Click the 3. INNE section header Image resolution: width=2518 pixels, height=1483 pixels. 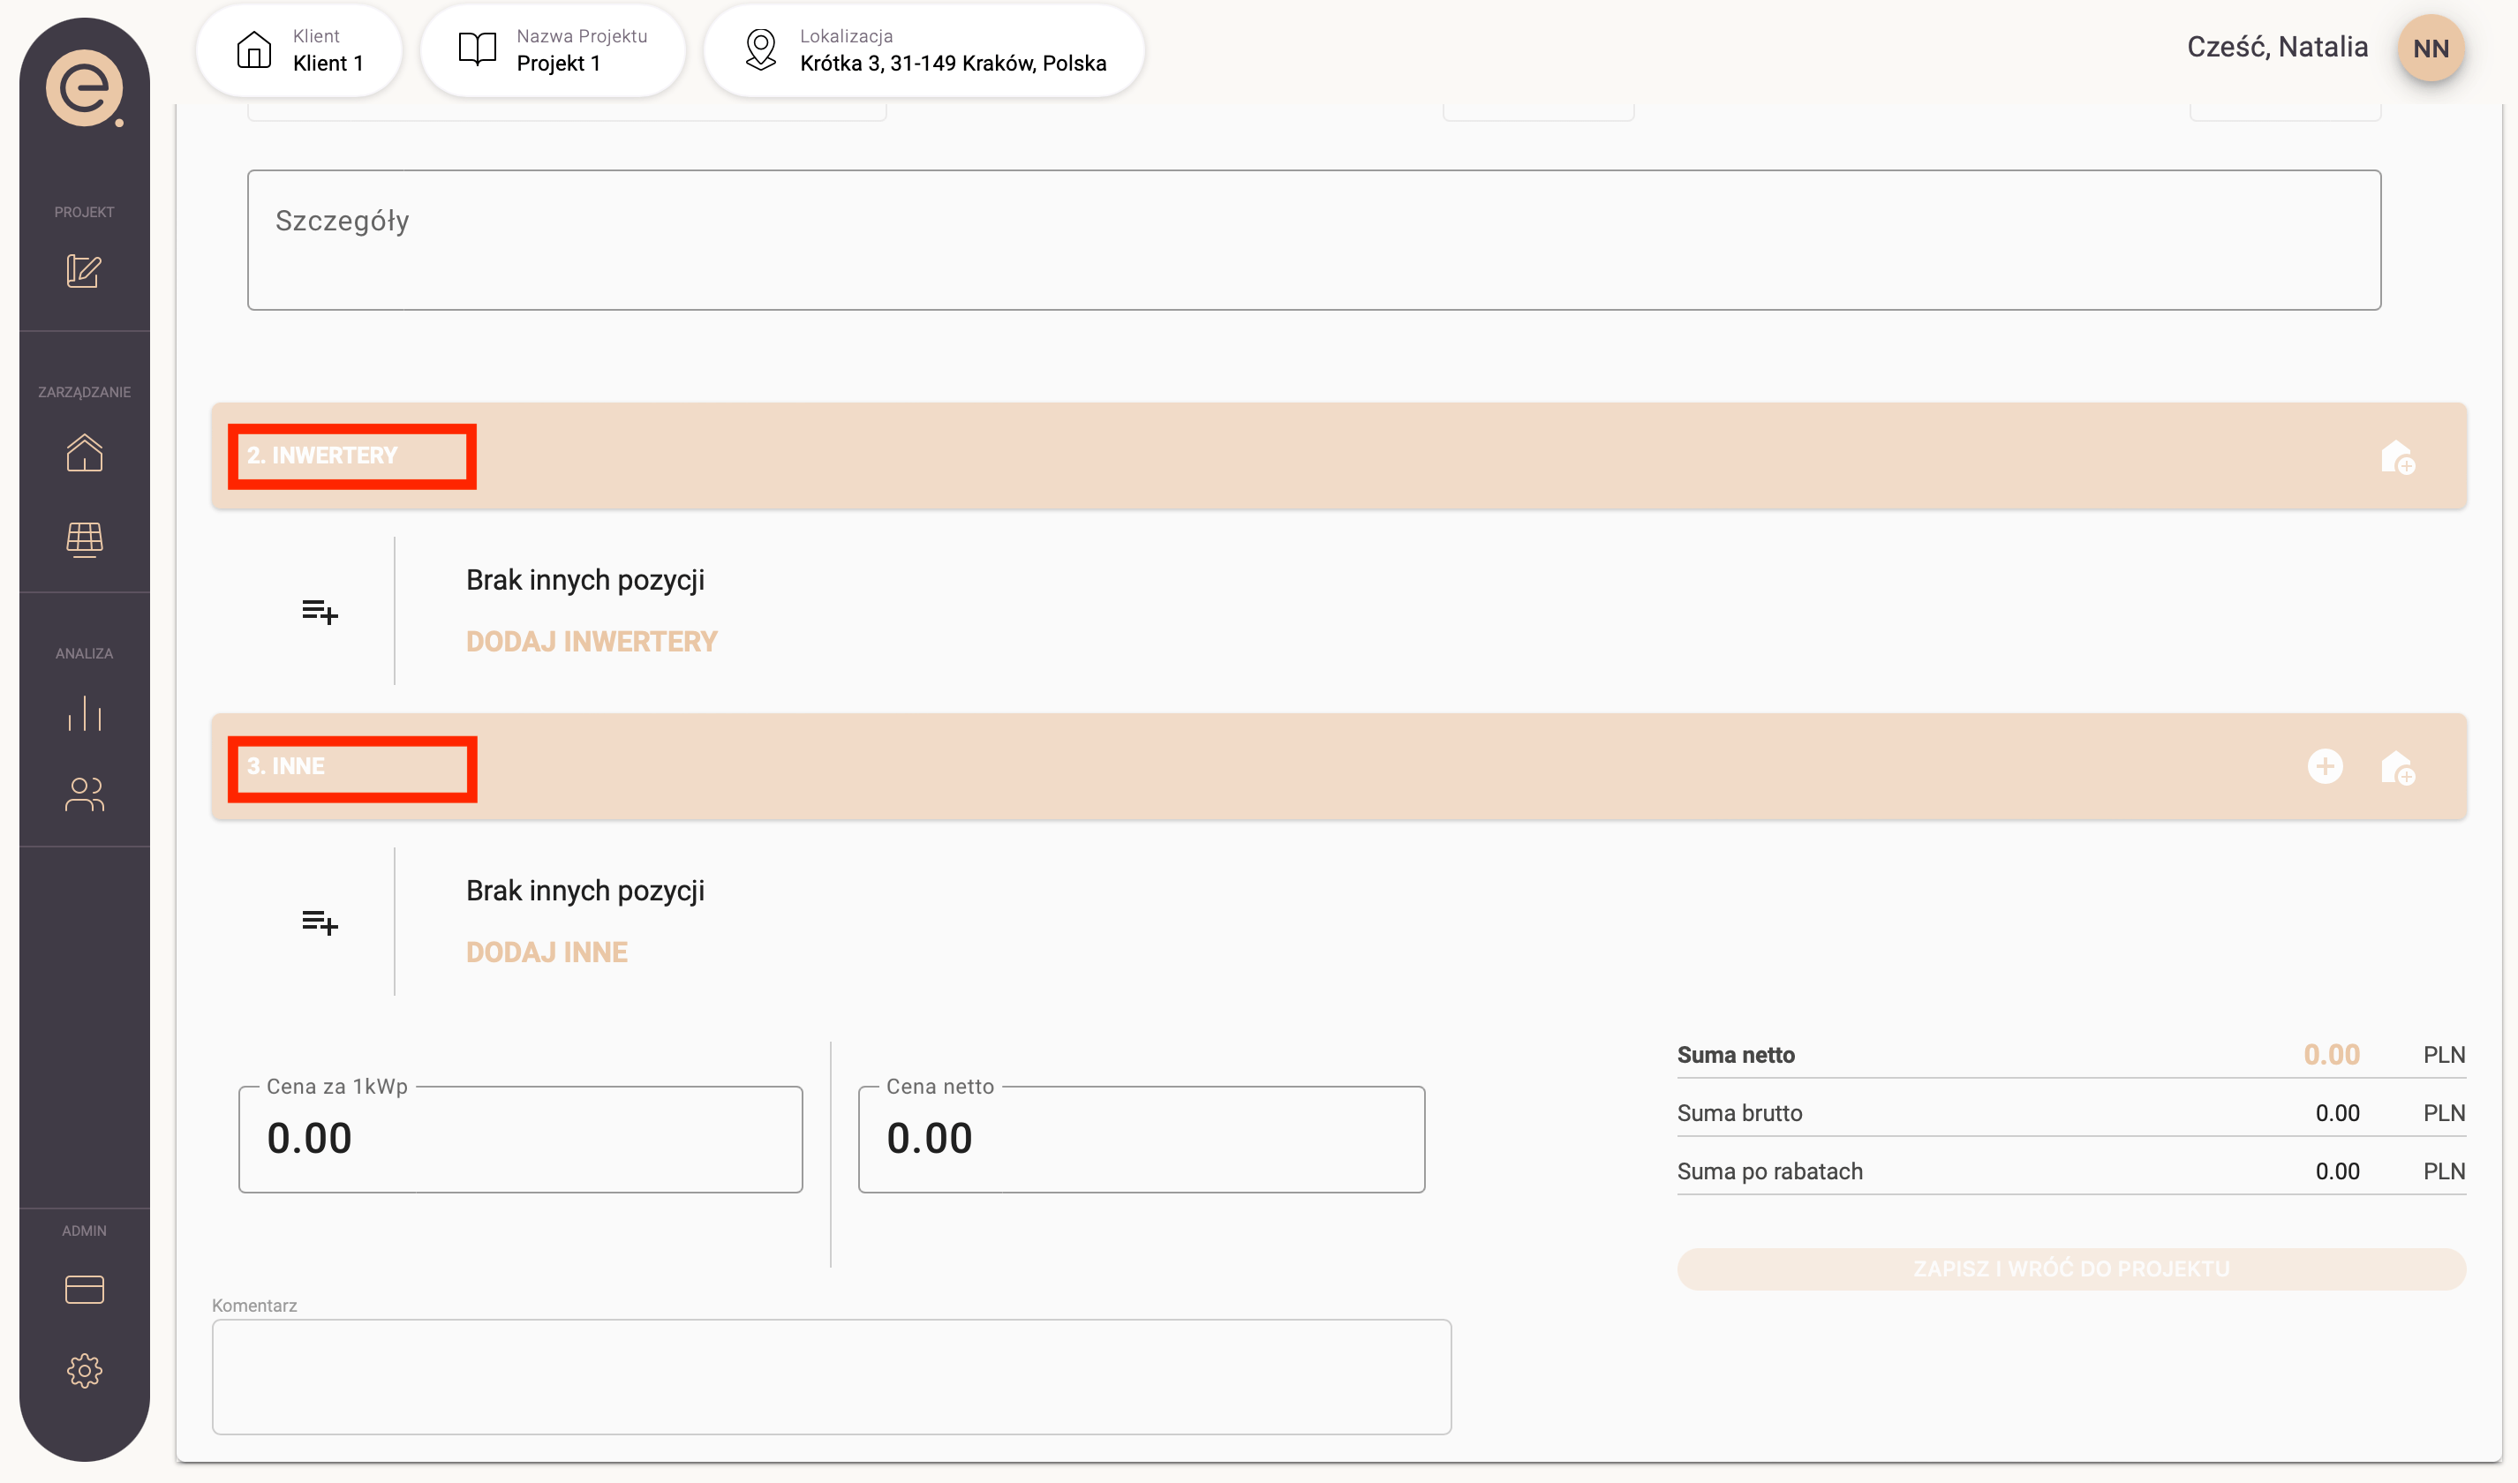tap(1339, 767)
